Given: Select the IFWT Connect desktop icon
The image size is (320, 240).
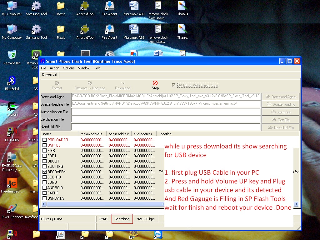Looking at the screenshot, I should click(12, 211).
